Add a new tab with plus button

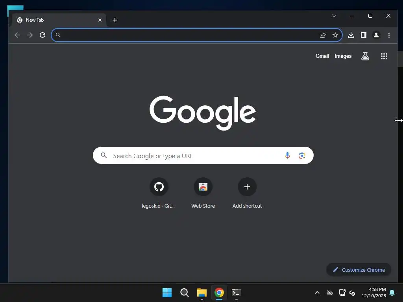(x=115, y=20)
